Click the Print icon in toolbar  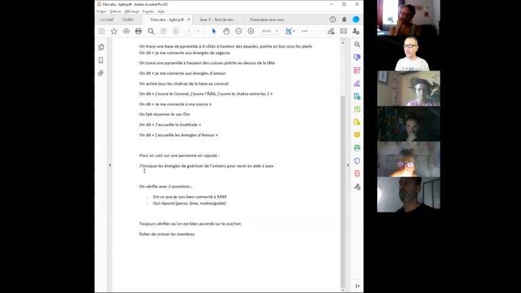(138, 31)
